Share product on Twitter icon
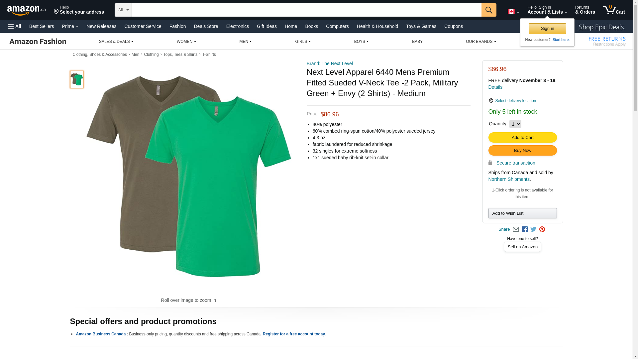The height and width of the screenshot is (359, 638). coord(533,229)
